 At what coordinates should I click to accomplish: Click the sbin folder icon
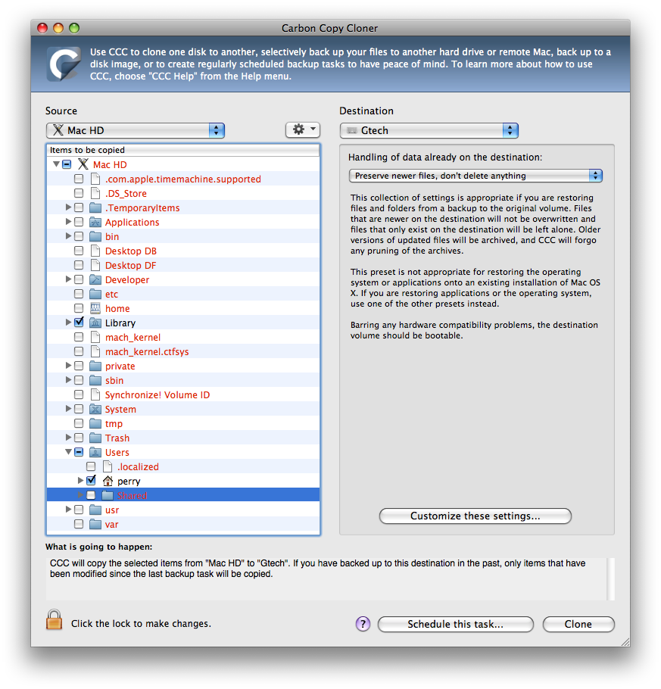point(95,381)
